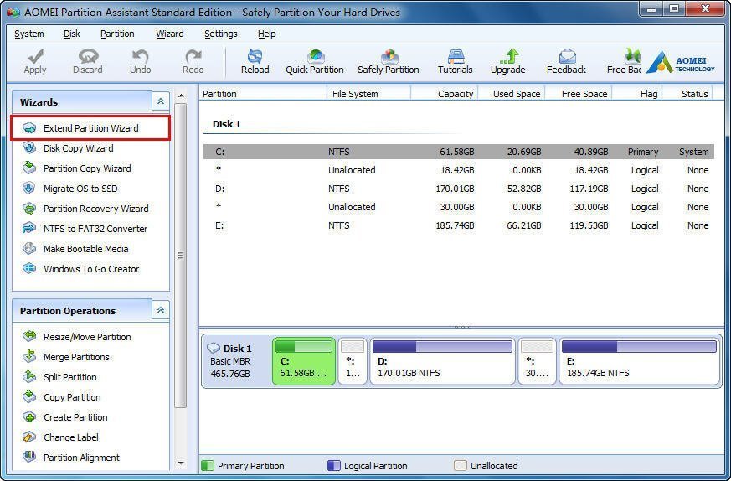Click sidebar scrollbar up arrow
The image size is (731, 481).
click(x=181, y=96)
